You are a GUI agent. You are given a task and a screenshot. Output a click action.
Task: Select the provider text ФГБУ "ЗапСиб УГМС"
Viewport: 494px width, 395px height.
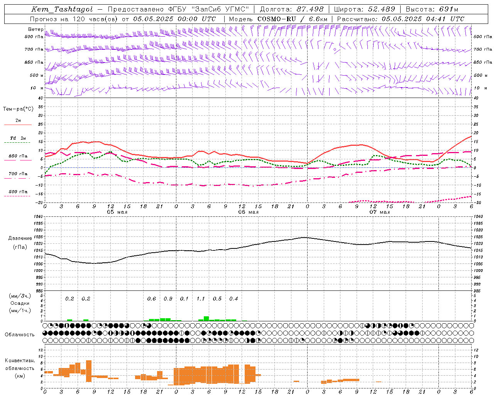coord(209,9)
